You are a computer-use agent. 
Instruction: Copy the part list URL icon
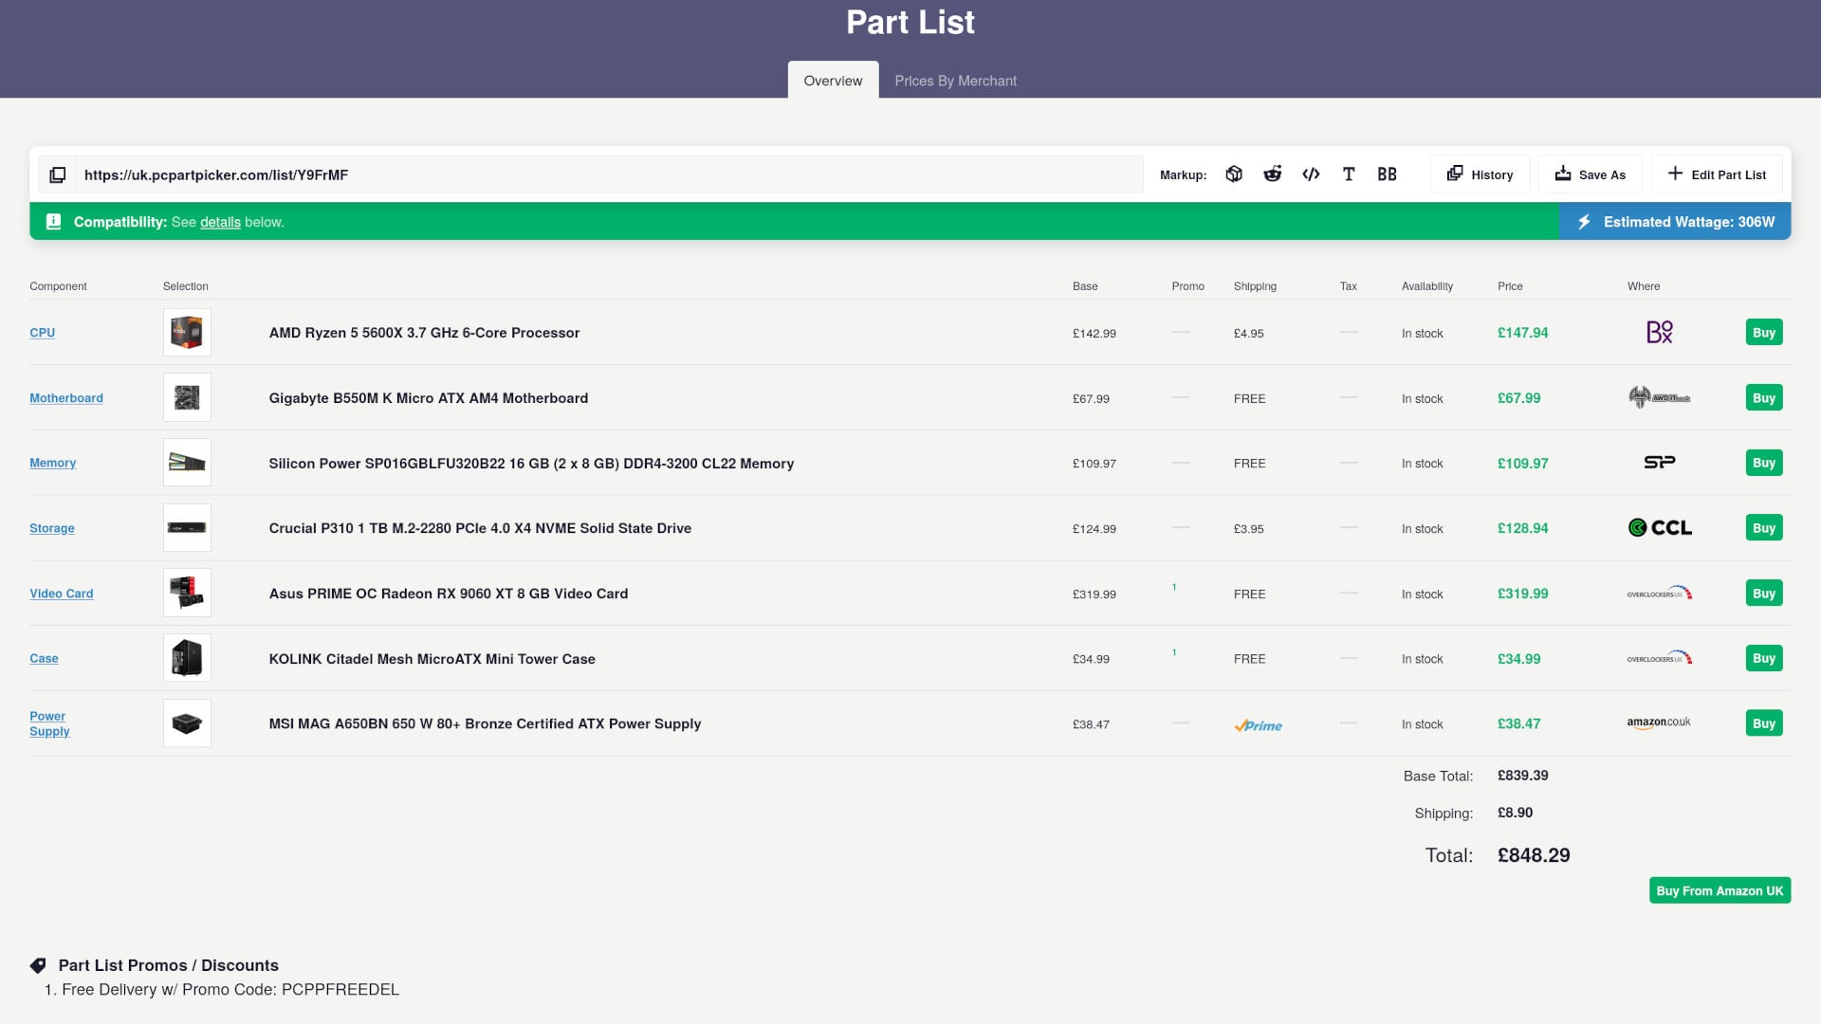coord(58,174)
